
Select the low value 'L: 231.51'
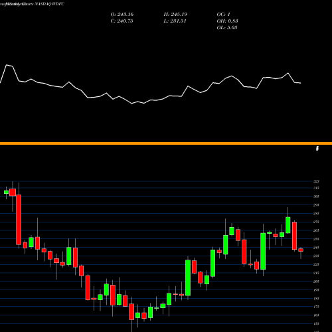175,21
